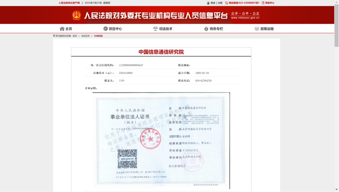Screen dimensions: 339x192
Task: Go to 首页 in the breadcrumb
Action: pos(75,36)
